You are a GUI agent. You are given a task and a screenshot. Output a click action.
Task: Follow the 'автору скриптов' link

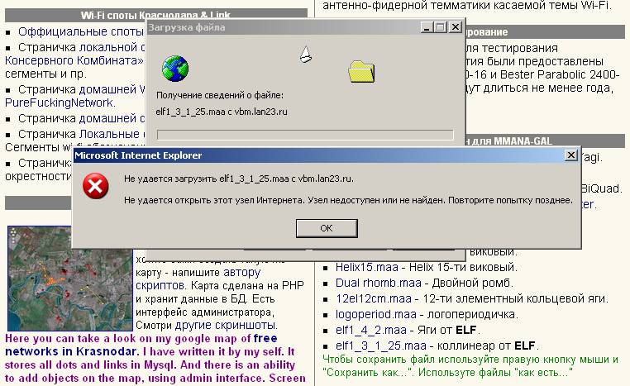(198, 279)
